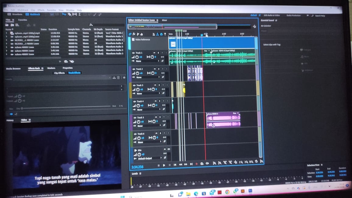Image resolution: width=352 pixels, height=198 pixels.
Task: Select Edit Audio to Video workspace
Action: coord(272,15)
